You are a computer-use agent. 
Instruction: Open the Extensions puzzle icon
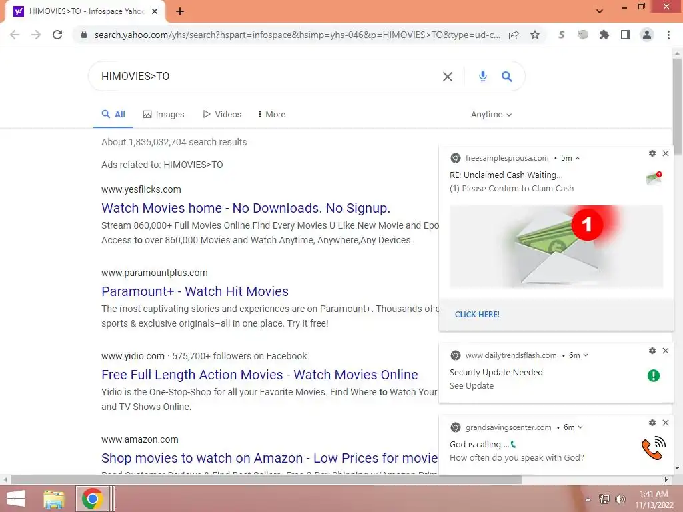coord(604,35)
